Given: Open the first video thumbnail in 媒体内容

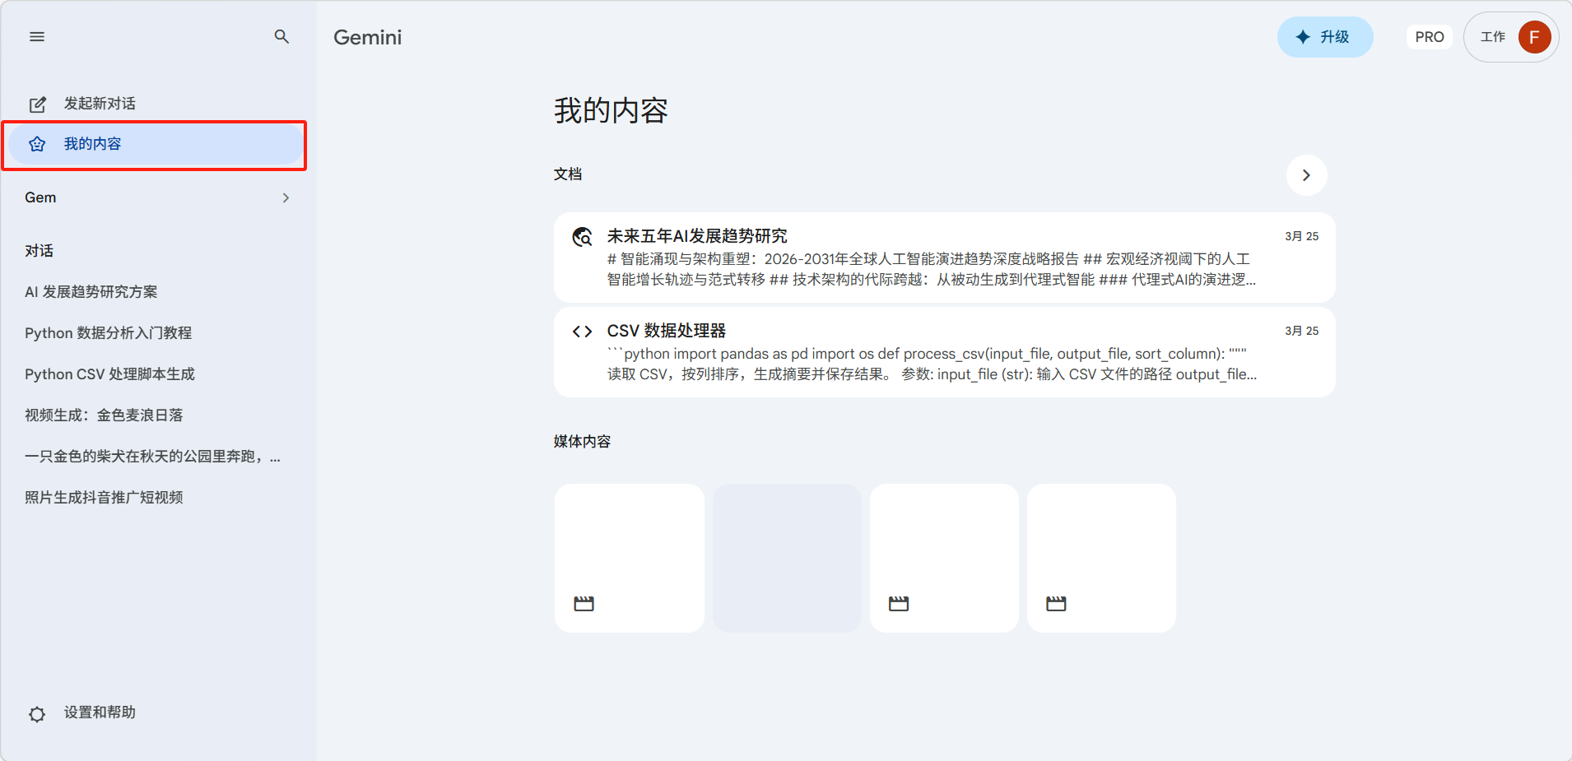Looking at the screenshot, I should (x=629, y=558).
